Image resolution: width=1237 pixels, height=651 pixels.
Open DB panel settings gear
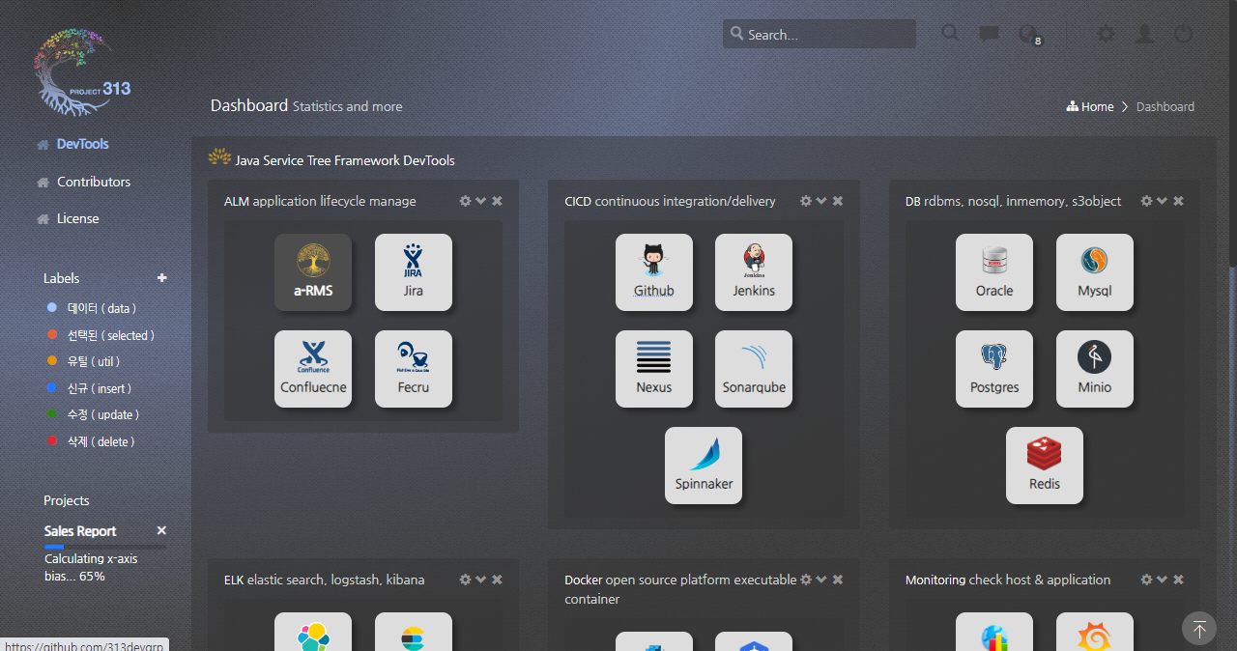point(1146,201)
